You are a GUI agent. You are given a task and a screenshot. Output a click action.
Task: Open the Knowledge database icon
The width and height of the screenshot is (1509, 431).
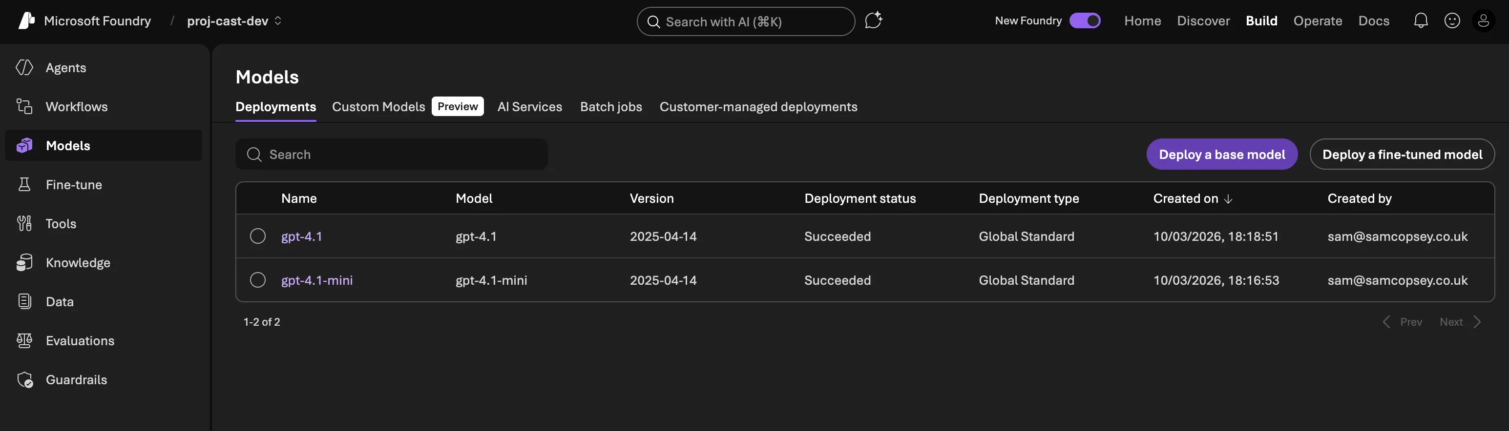[24, 263]
